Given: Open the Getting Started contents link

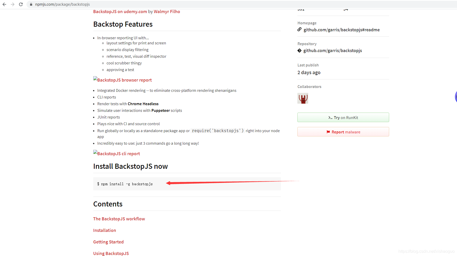Looking at the screenshot, I should [108, 242].
